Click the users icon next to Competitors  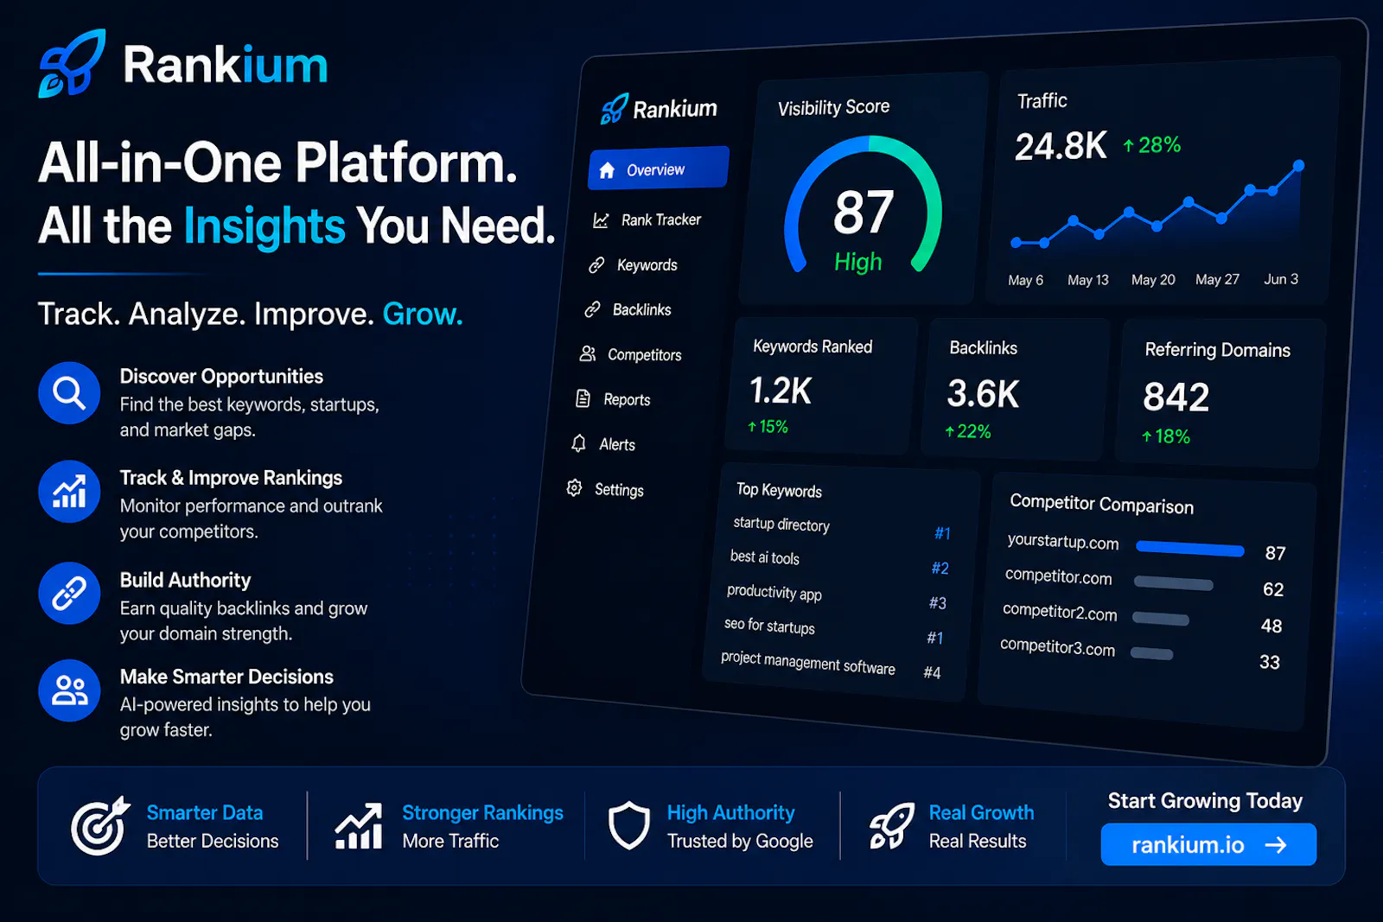point(588,354)
